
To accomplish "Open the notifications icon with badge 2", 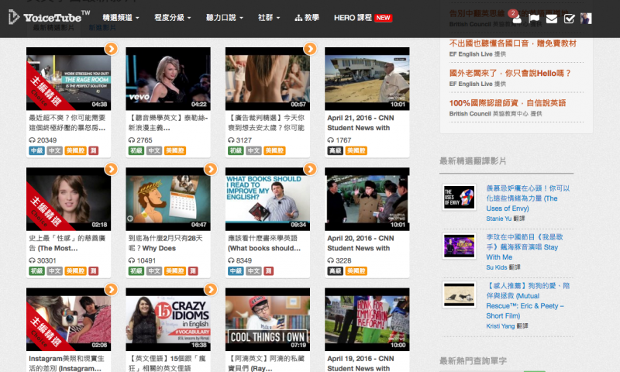I will coord(515,16).
